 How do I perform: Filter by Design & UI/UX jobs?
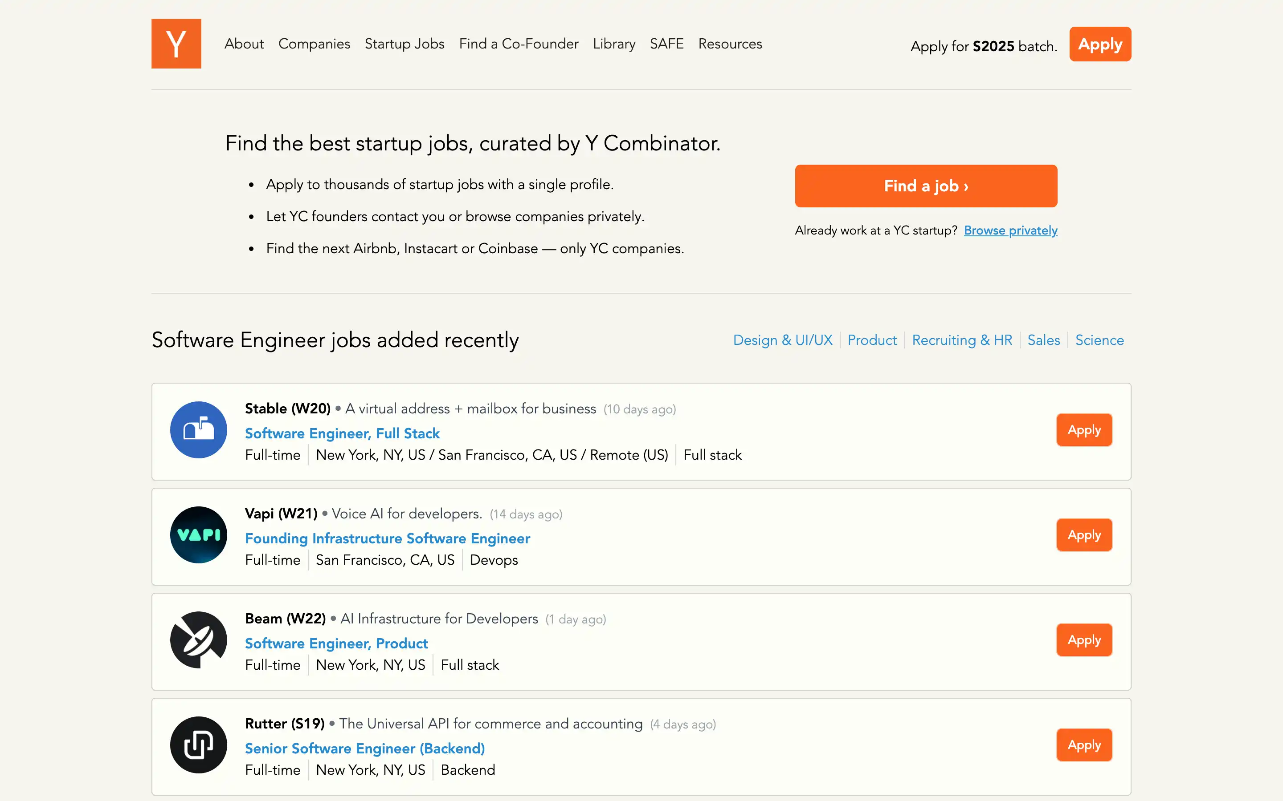[783, 340]
